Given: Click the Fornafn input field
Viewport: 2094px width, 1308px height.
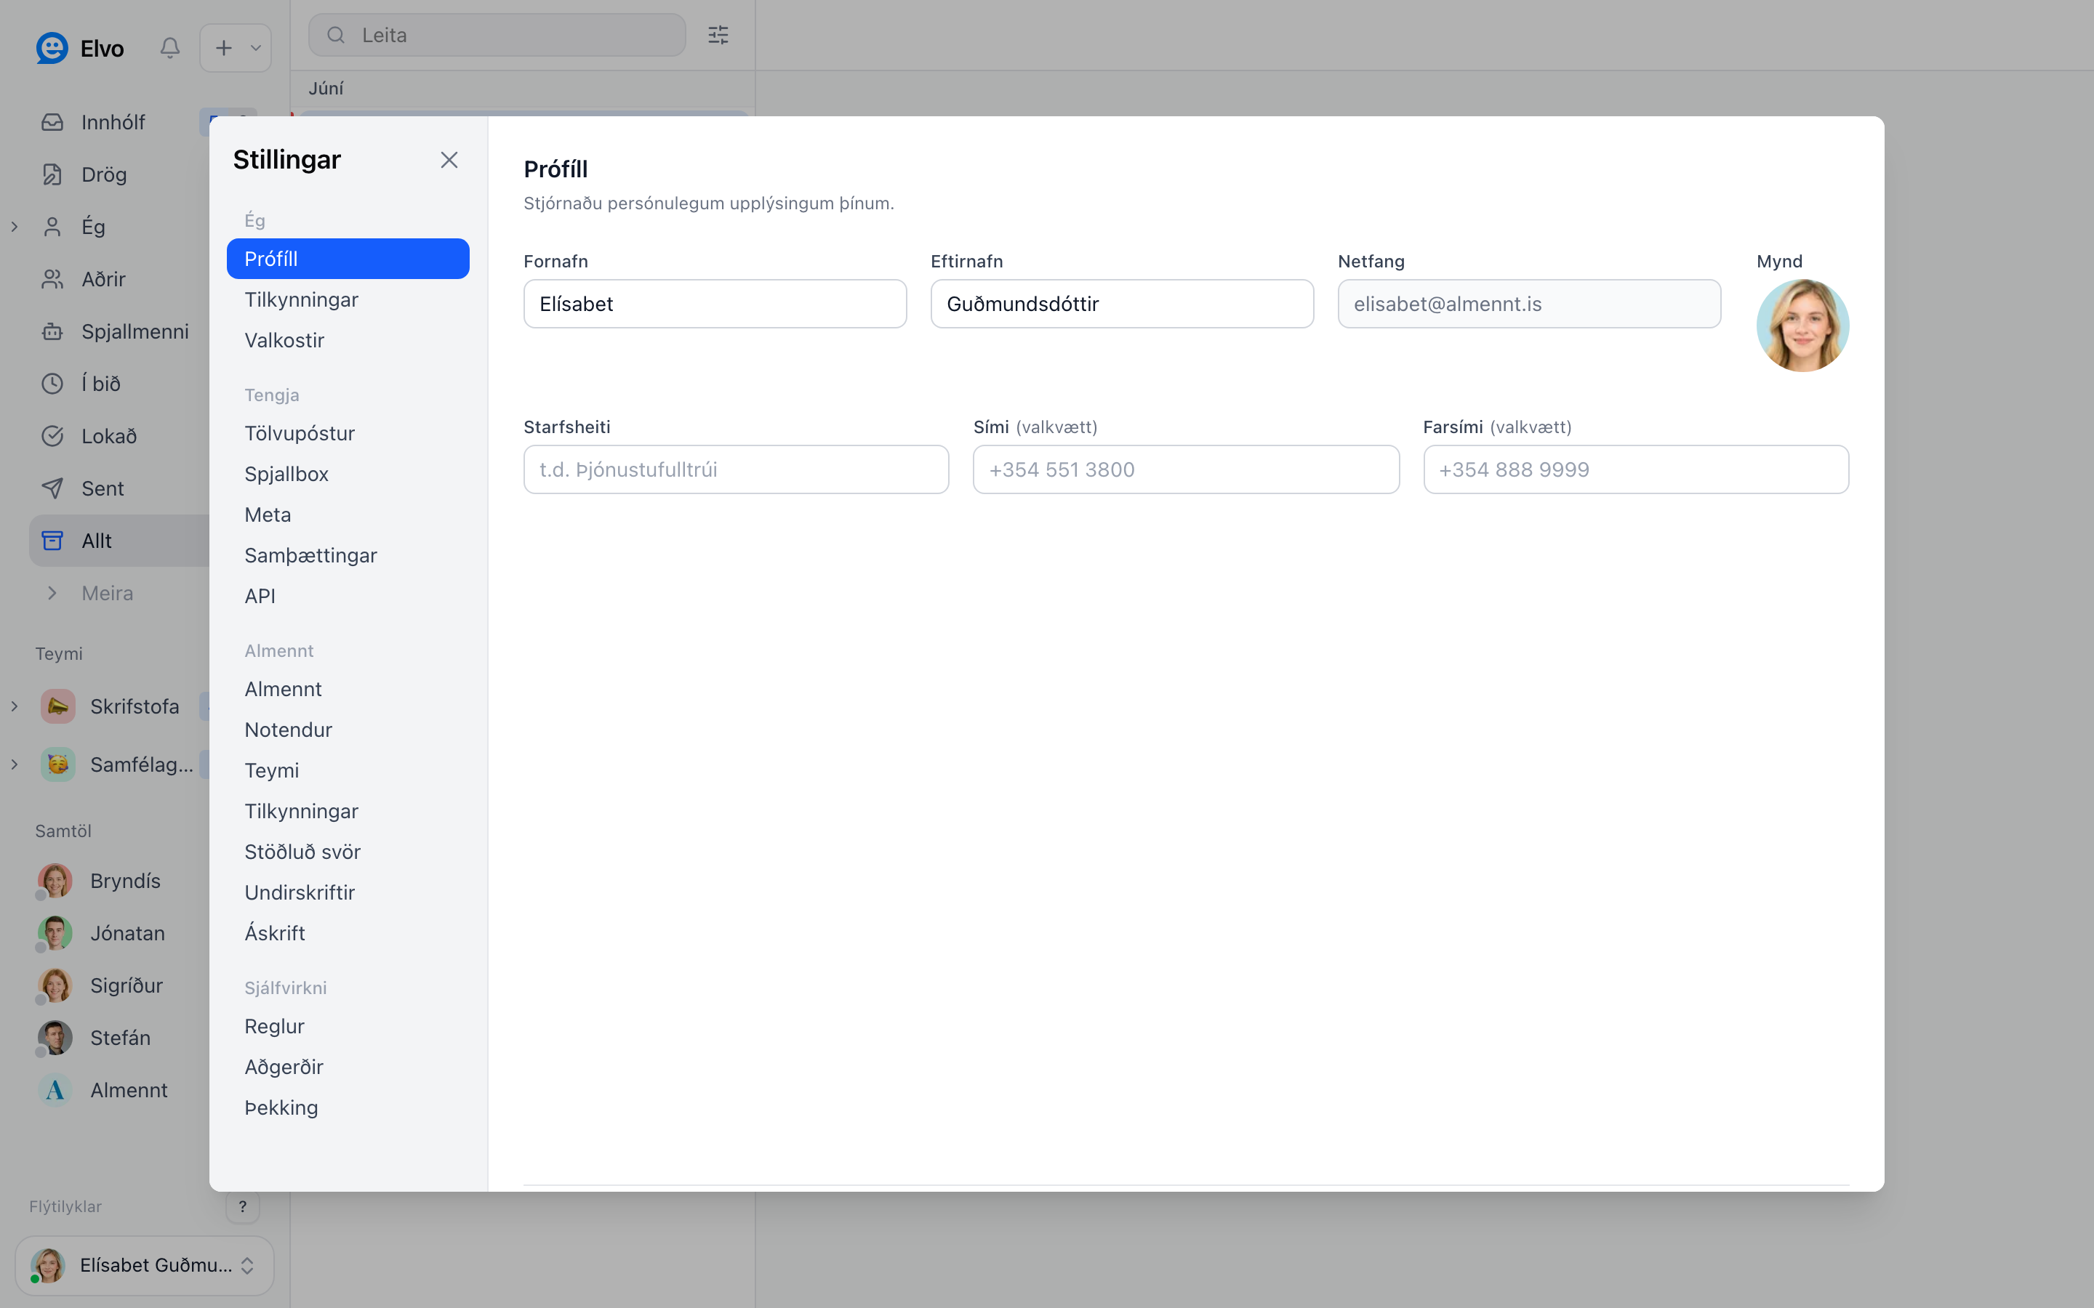Looking at the screenshot, I should coord(715,304).
